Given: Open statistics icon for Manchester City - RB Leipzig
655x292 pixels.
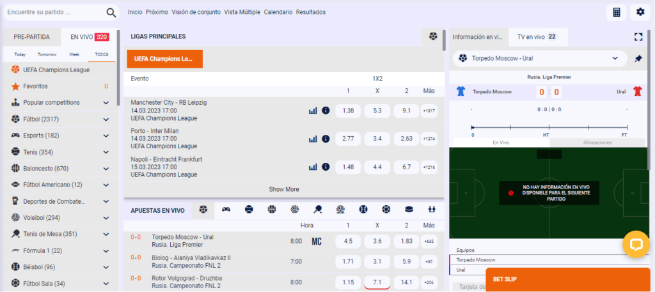Looking at the screenshot, I should [x=313, y=111].
